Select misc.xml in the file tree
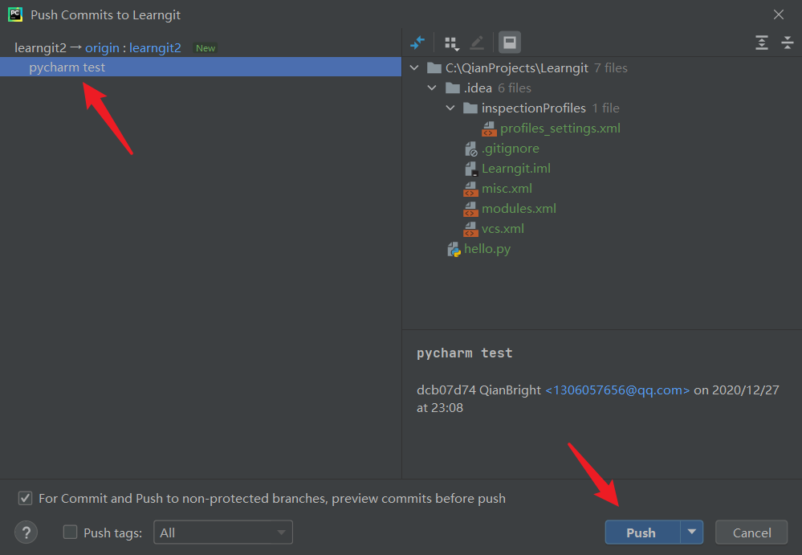The width and height of the screenshot is (802, 555). (507, 189)
